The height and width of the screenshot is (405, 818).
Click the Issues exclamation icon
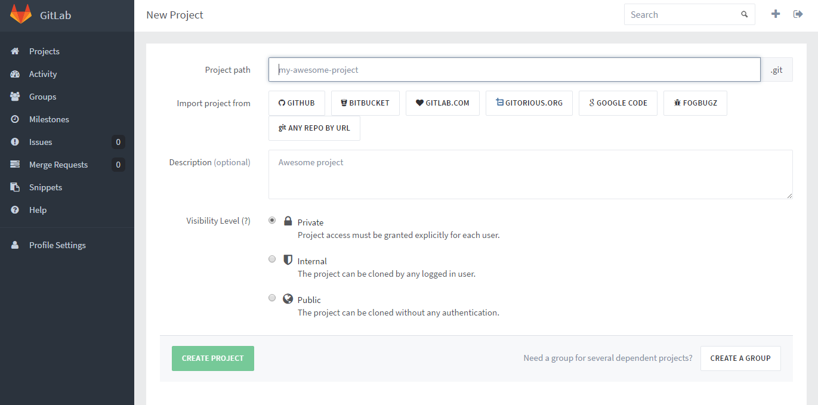tap(16, 142)
